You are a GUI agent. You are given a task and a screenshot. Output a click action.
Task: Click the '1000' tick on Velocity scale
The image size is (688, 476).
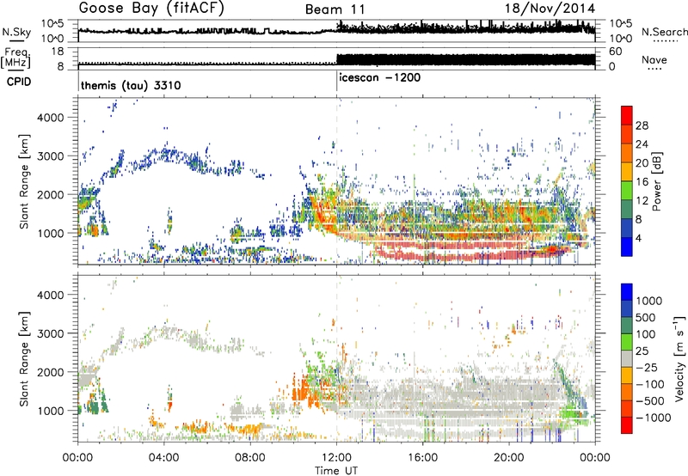649,301
